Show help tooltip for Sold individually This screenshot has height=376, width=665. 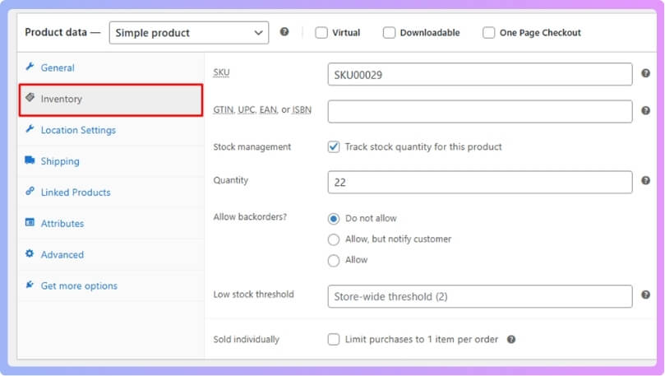point(511,340)
